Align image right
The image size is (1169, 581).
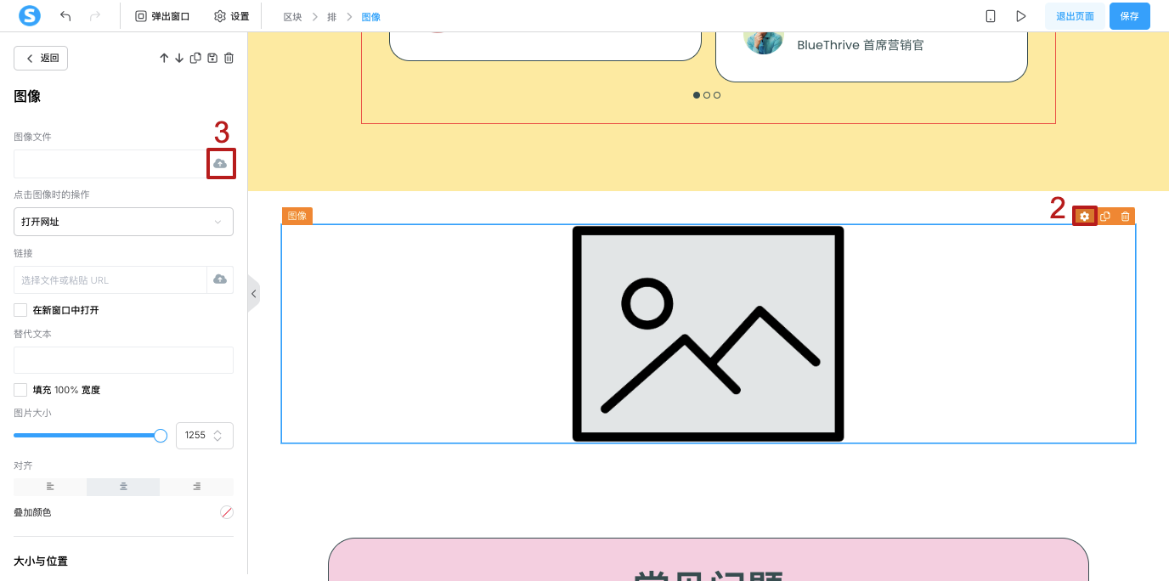point(196,487)
